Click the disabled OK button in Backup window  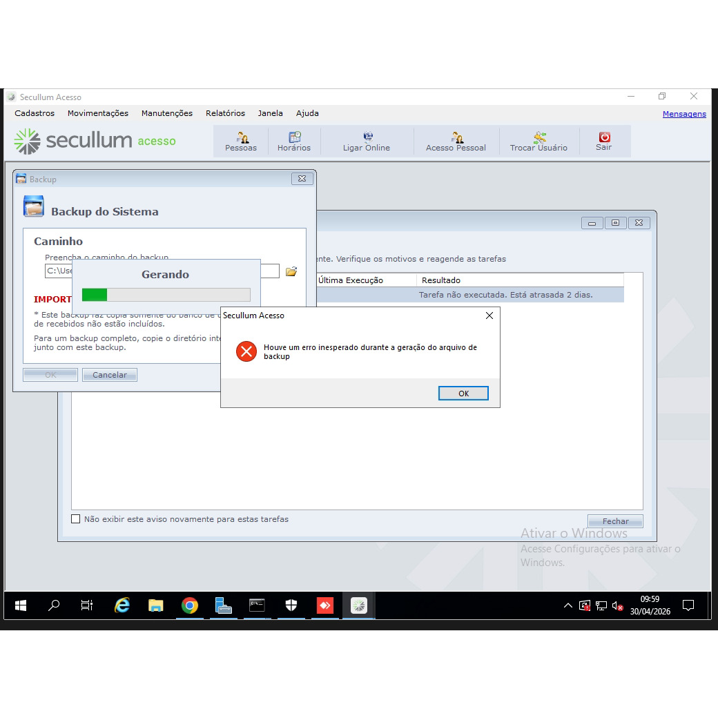click(x=50, y=375)
